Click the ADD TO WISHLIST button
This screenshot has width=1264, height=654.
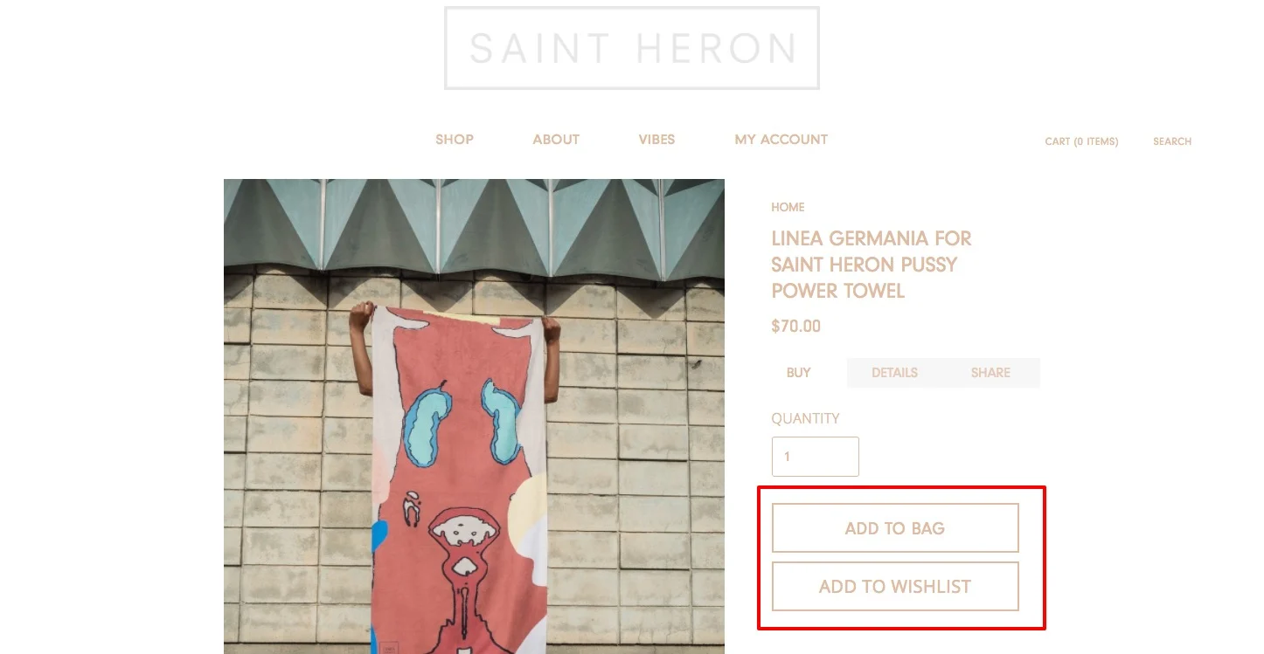895,587
